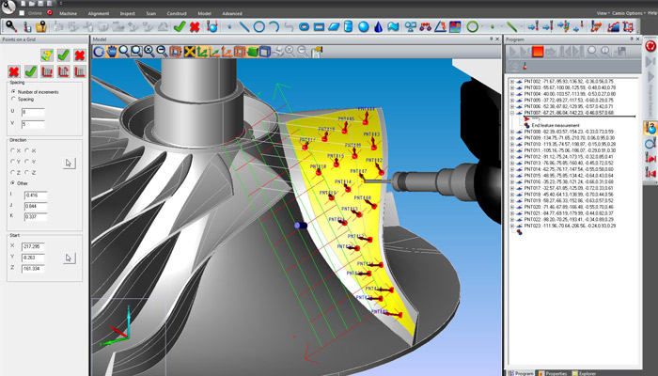
Task: Click the red stop button in Program panel
Action: pyautogui.click(x=539, y=51)
